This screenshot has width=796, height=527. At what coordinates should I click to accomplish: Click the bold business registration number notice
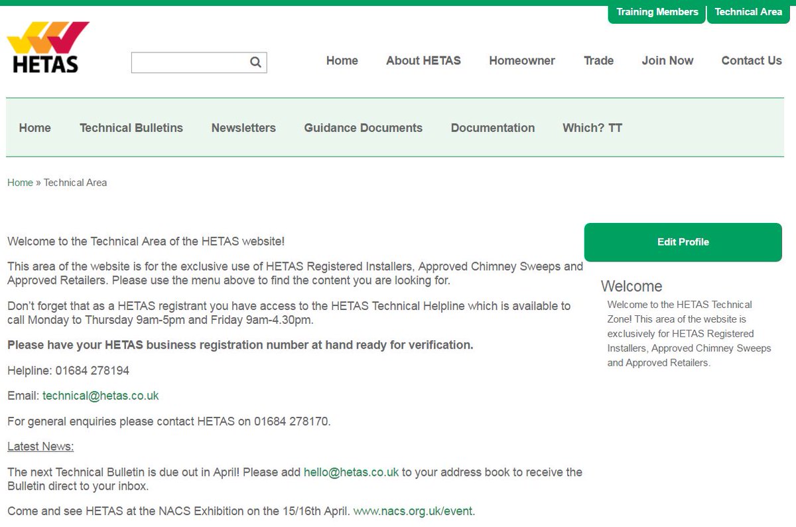(x=240, y=345)
